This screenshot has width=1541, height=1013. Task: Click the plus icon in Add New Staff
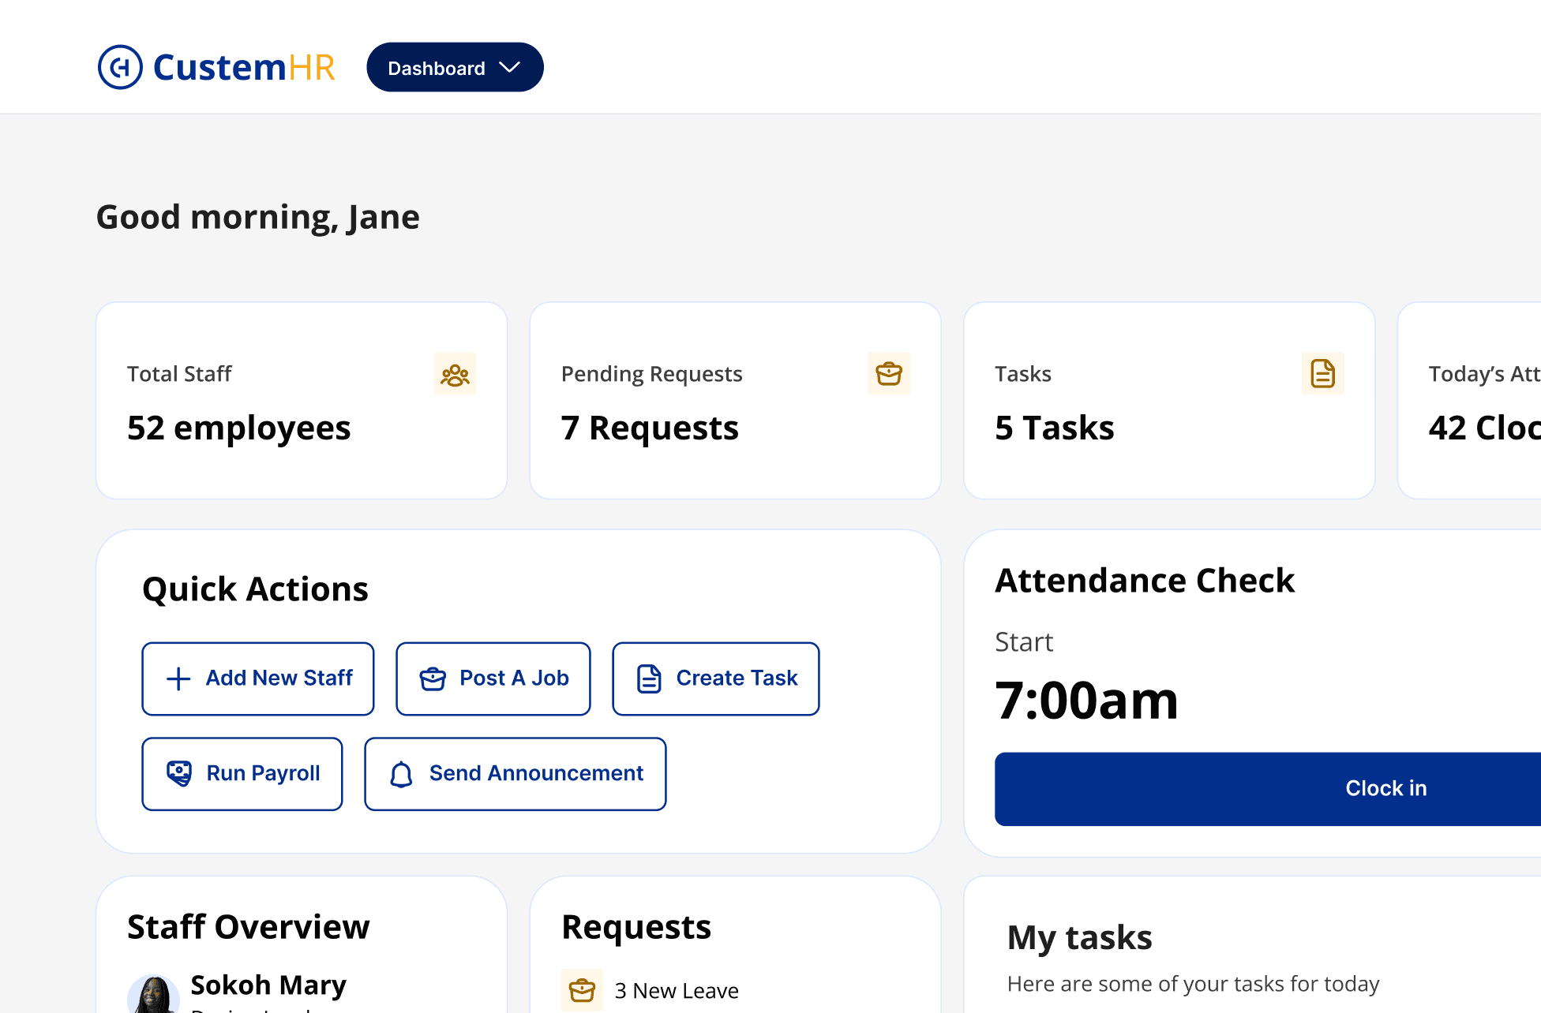[x=178, y=678]
